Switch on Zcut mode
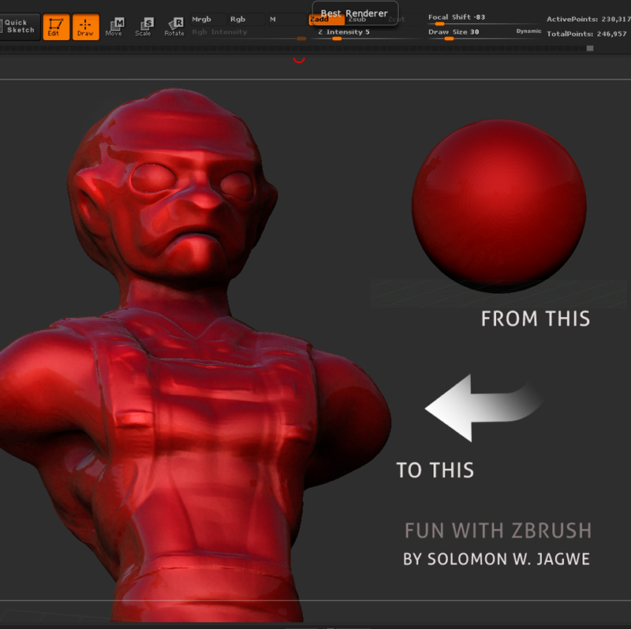 pyautogui.click(x=402, y=19)
